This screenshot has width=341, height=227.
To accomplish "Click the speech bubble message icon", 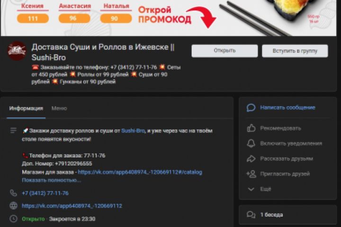I will pyautogui.click(x=251, y=107).
